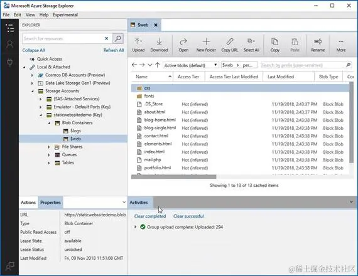Viewport: 358px width, 276px height.
Task: Expand (SAS-Attached Services) node
Action: pyautogui.click(x=40, y=99)
